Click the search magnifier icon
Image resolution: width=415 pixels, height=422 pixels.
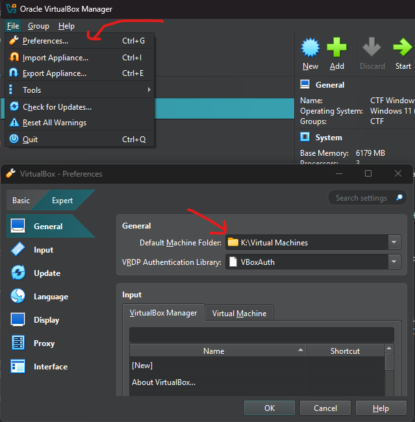pyautogui.click(x=399, y=197)
